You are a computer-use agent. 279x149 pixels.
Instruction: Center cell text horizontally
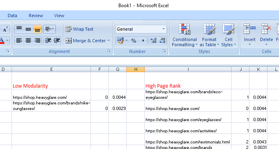[x=28, y=41]
